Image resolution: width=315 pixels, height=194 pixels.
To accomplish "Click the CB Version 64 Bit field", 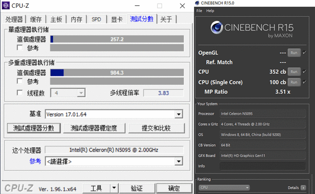I will click(x=263, y=145).
